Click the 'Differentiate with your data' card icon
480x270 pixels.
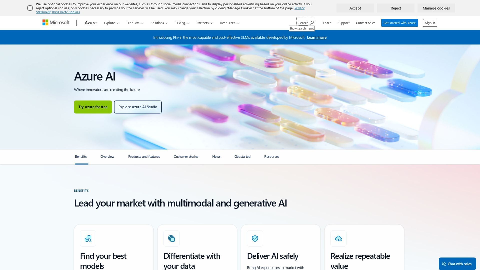point(171,238)
